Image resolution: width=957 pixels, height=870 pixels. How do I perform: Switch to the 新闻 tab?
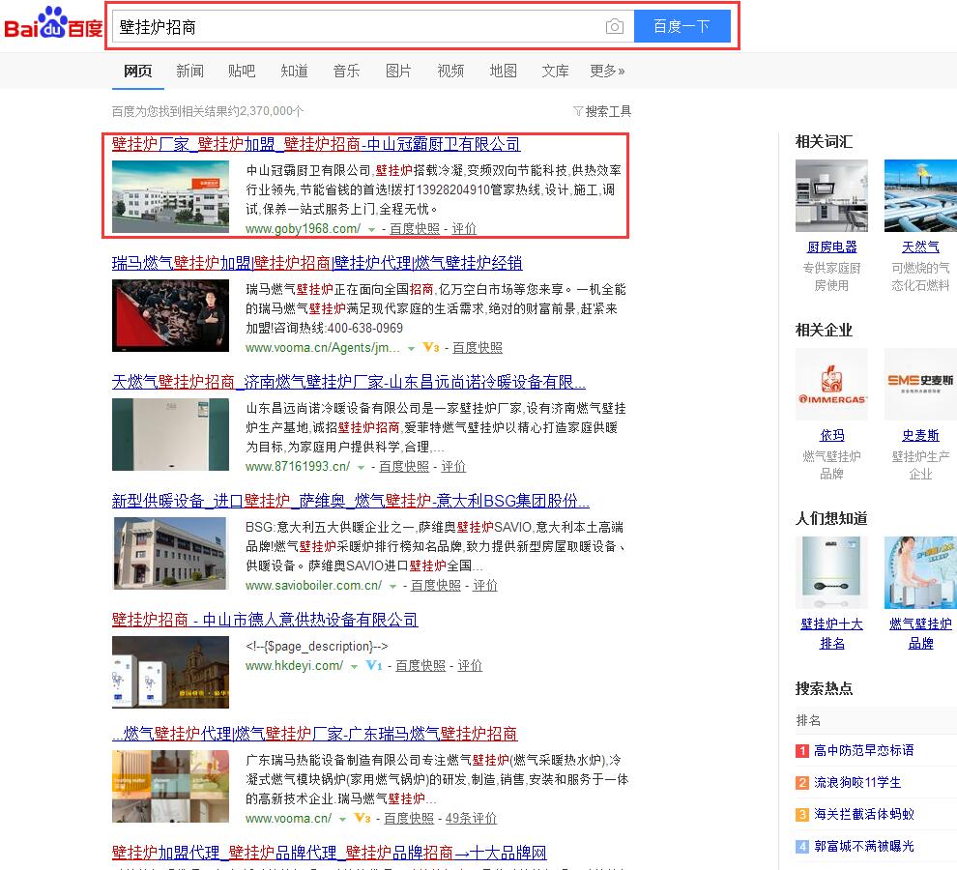click(x=189, y=71)
